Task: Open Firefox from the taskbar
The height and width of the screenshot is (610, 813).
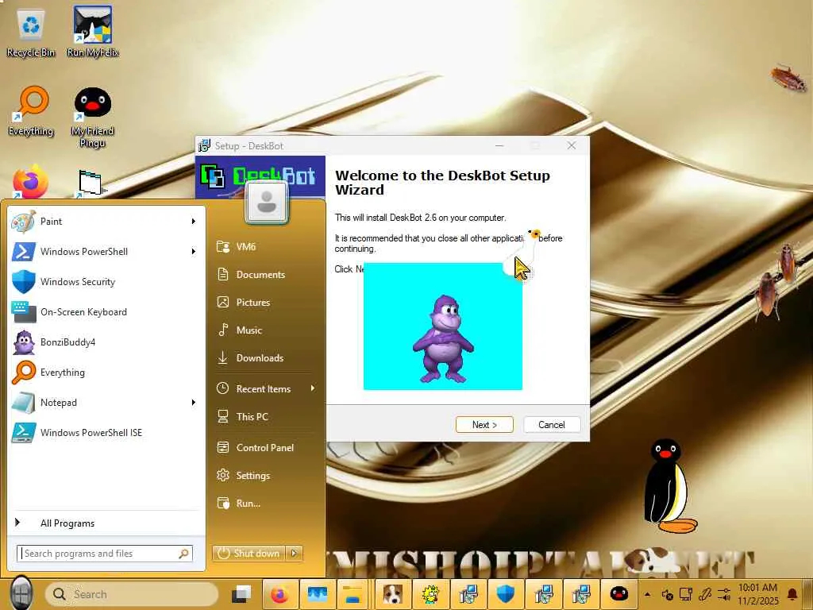Action: click(x=279, y=594)
